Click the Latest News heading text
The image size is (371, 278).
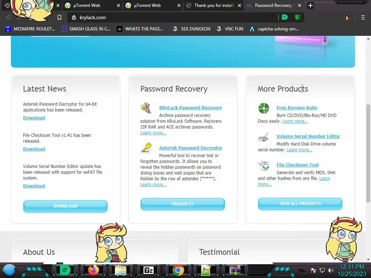tap(45, 89)
